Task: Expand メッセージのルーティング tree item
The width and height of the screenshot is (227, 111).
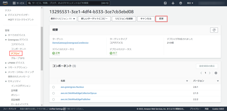Action: point(6,72)
